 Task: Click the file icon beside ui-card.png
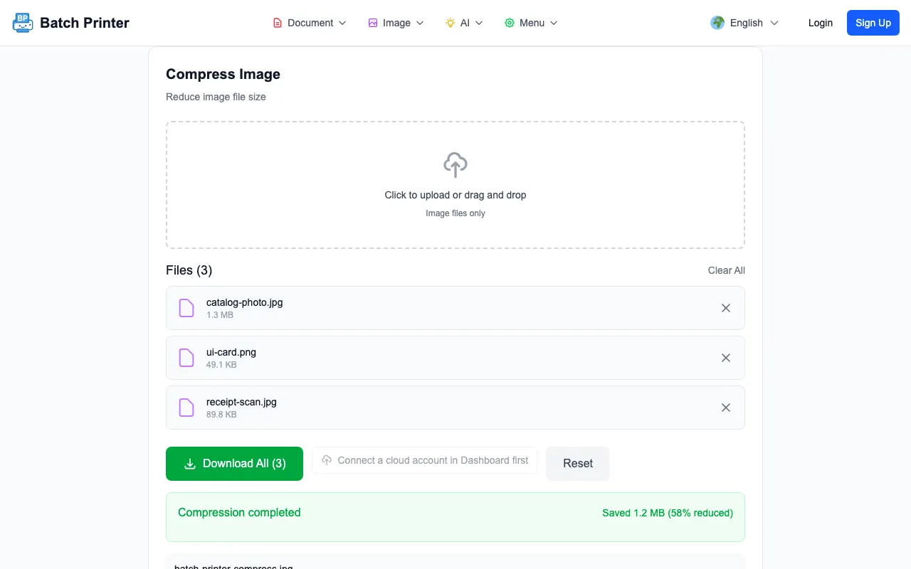[x=186, y=358]
